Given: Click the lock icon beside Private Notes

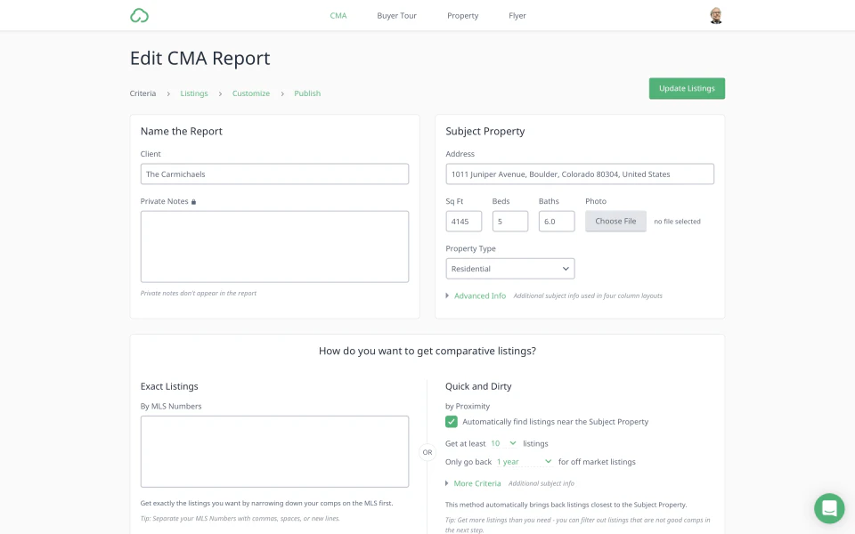Looking at the screenshot, I should 193,202.
